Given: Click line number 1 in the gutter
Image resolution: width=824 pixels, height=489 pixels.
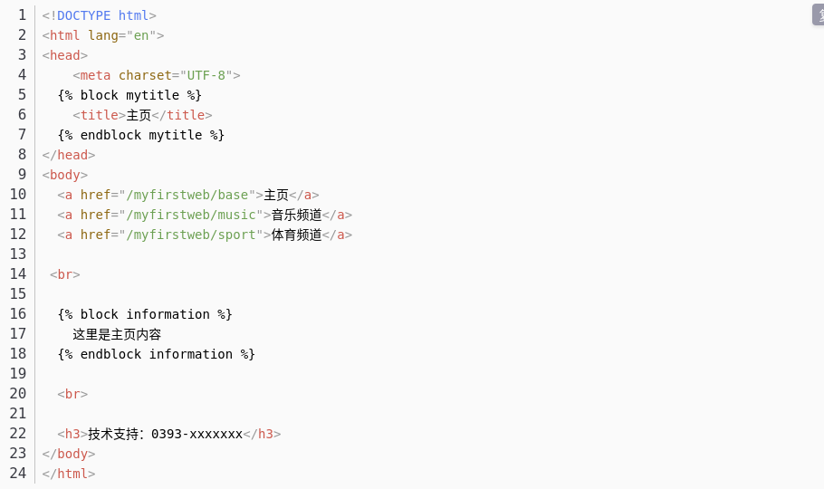Looking at the screenshot, I should tap(22, 15).
